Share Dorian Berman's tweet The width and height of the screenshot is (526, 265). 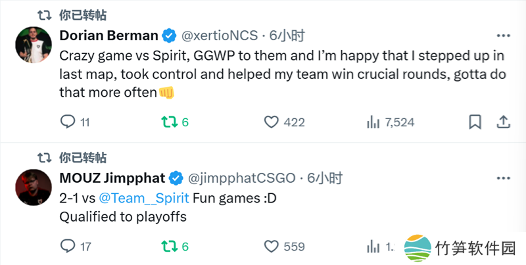pos(503,122)
